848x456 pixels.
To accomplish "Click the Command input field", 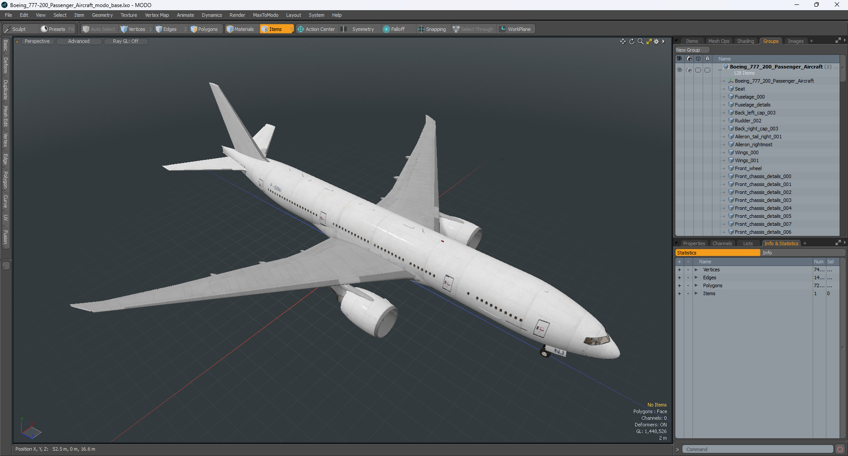I will (757, 449).
